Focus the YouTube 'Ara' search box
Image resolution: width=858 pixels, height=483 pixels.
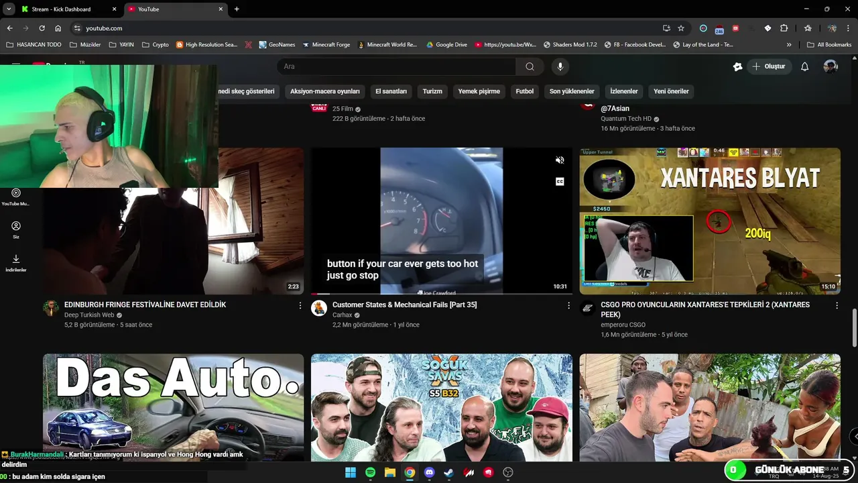pos(396,66)
